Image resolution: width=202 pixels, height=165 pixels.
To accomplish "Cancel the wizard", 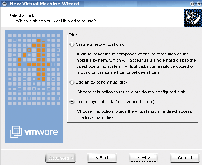I will point(185,158).
